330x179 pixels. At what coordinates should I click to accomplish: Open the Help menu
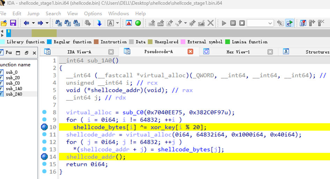[140, 14]
